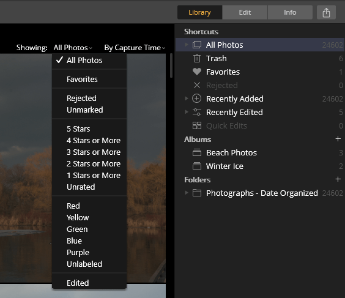Image resolution: width=345 pixels, height=298 pixels.
Task: Add a new album with plus icon
Action: click(338, 139)
